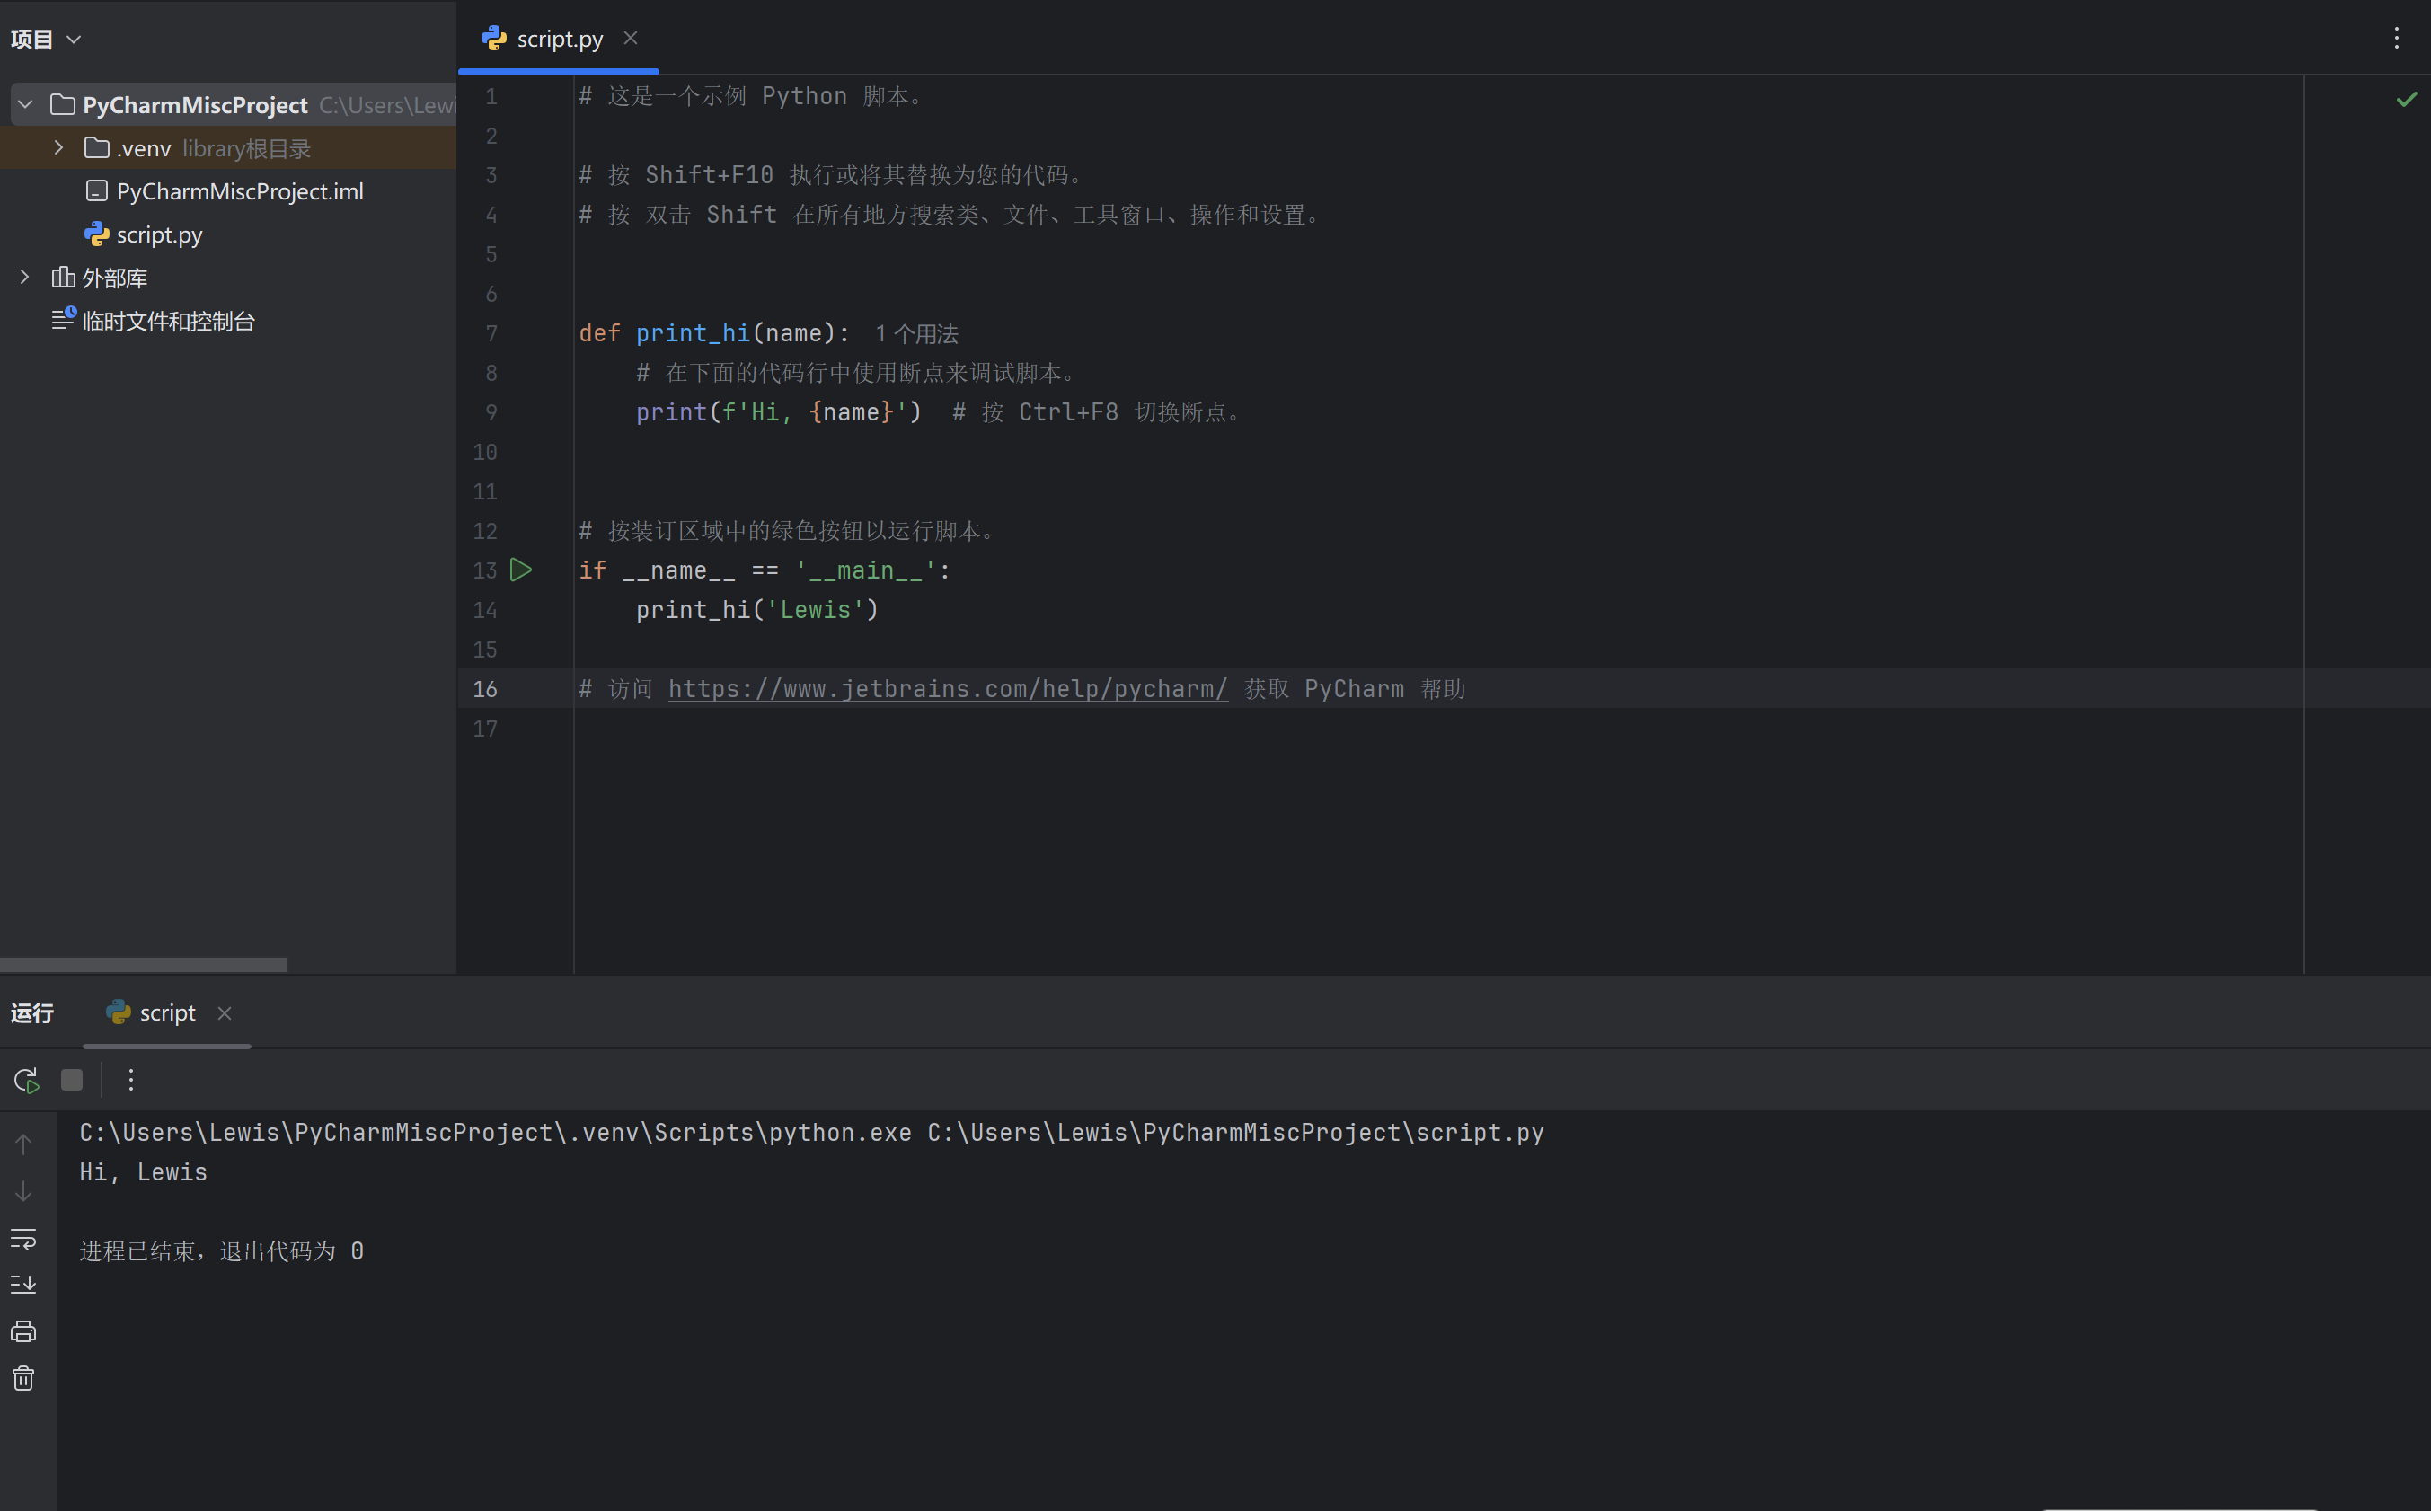Screen dimensions: 2431x1511
Task: Select the script.py editor tab
Action: 558,39
